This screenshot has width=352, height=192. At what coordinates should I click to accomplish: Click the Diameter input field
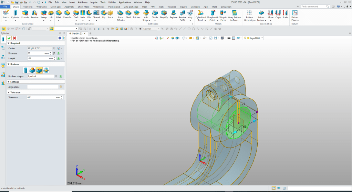(x=35, y=53)
